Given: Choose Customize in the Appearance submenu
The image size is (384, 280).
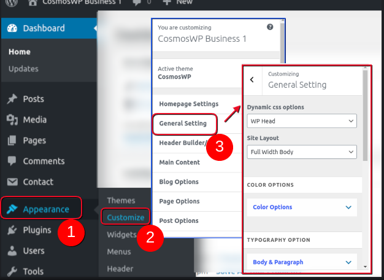Looking at the screenshot, I should [x=126, y=217].
